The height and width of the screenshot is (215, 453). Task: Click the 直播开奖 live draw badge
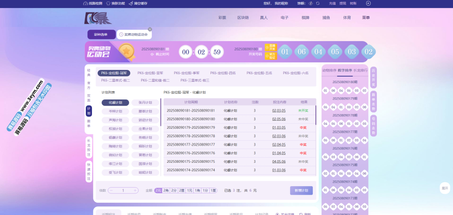click(270, 47)
